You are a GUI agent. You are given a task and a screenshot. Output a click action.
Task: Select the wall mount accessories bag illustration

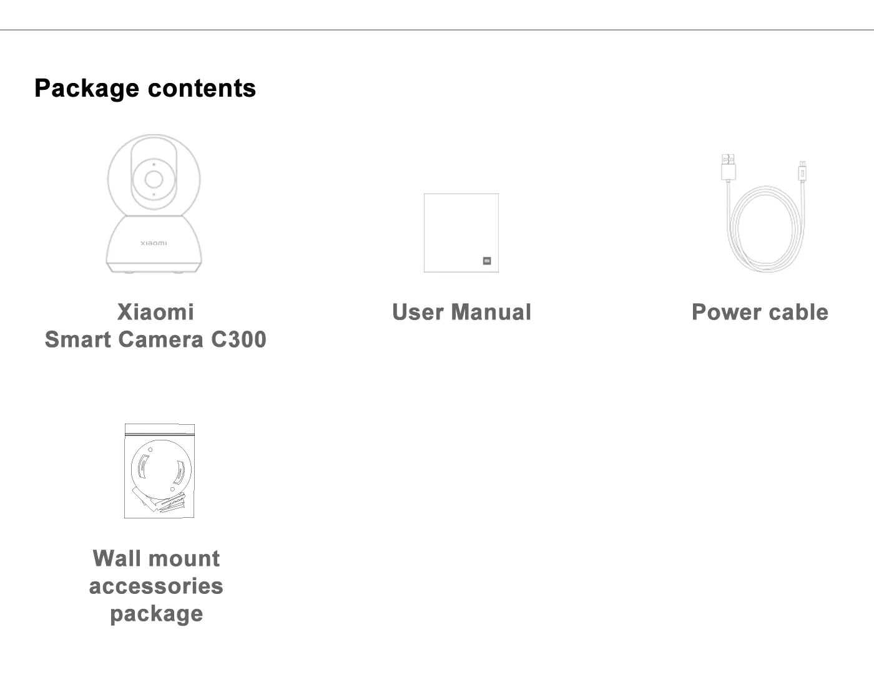(159, 471)
